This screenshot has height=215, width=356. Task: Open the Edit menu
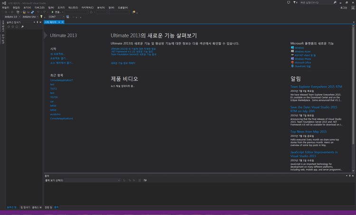(16, 8)
